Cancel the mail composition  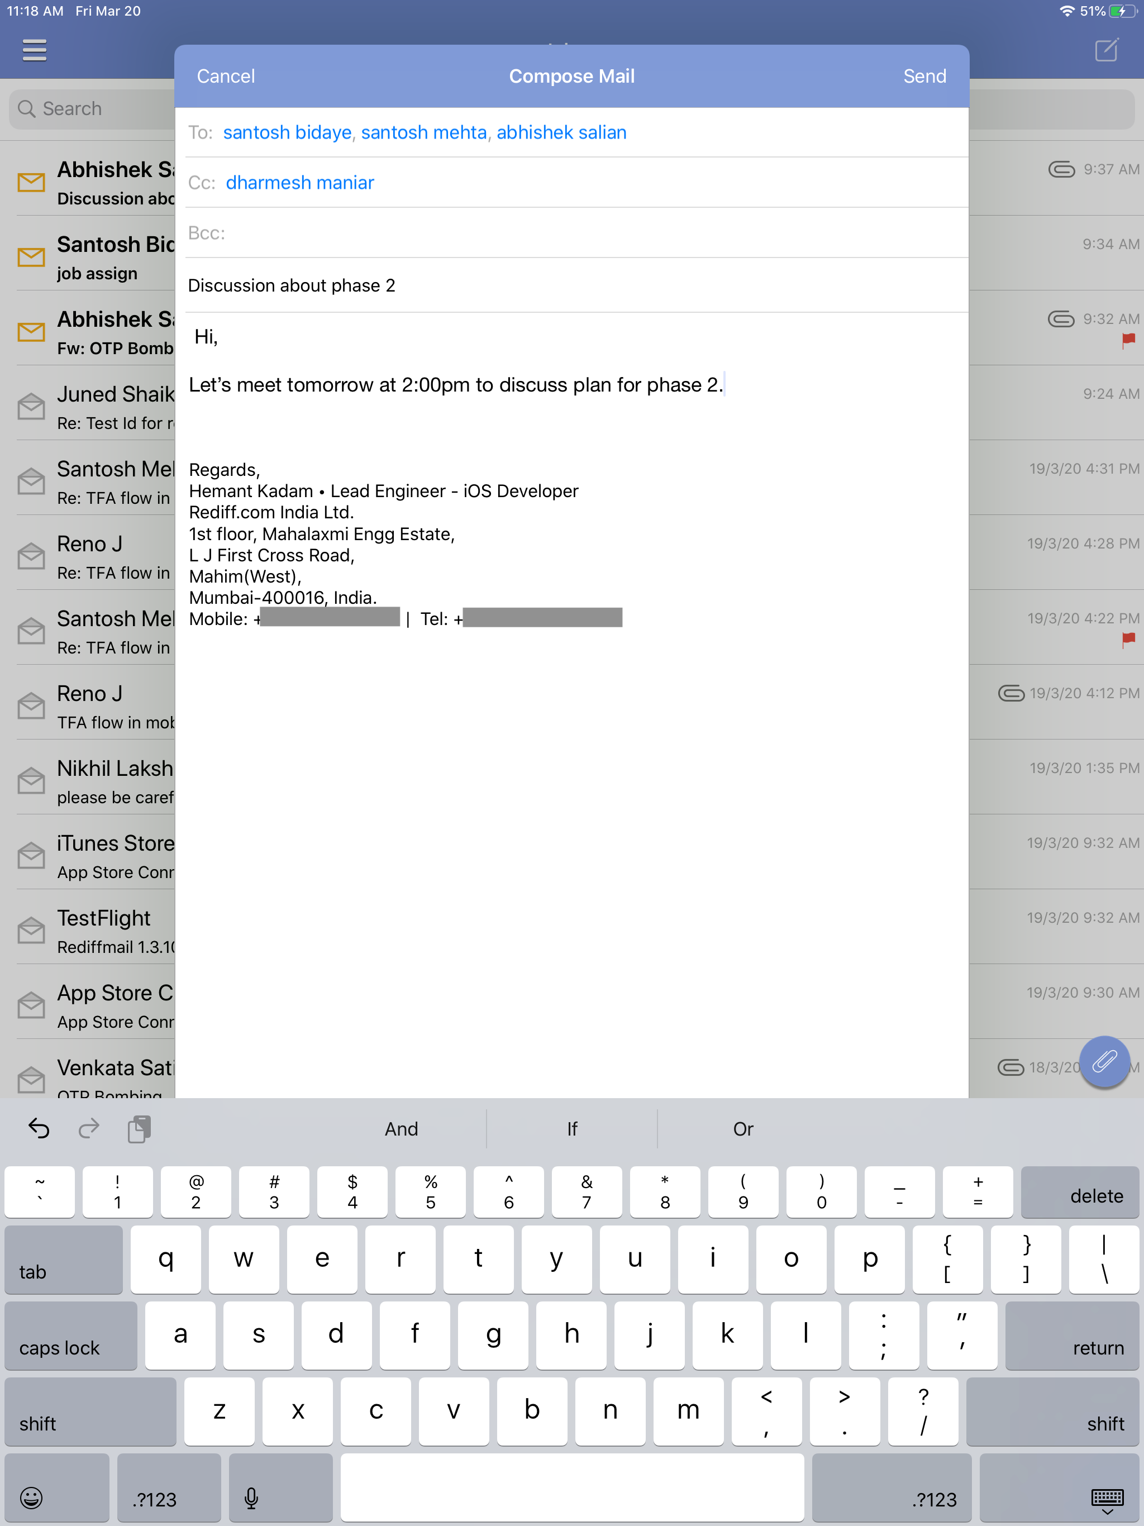tap(226, 76)
